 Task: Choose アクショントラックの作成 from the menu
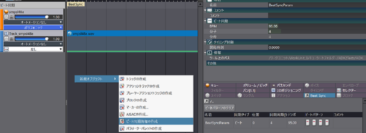[156, 86]
